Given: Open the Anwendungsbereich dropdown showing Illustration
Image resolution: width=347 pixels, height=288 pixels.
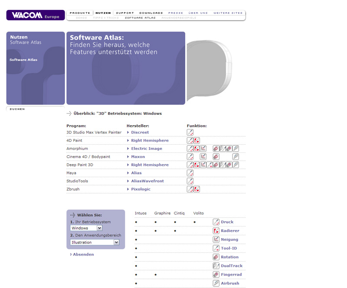Looking at the screenshot, I should coord(95,243).
